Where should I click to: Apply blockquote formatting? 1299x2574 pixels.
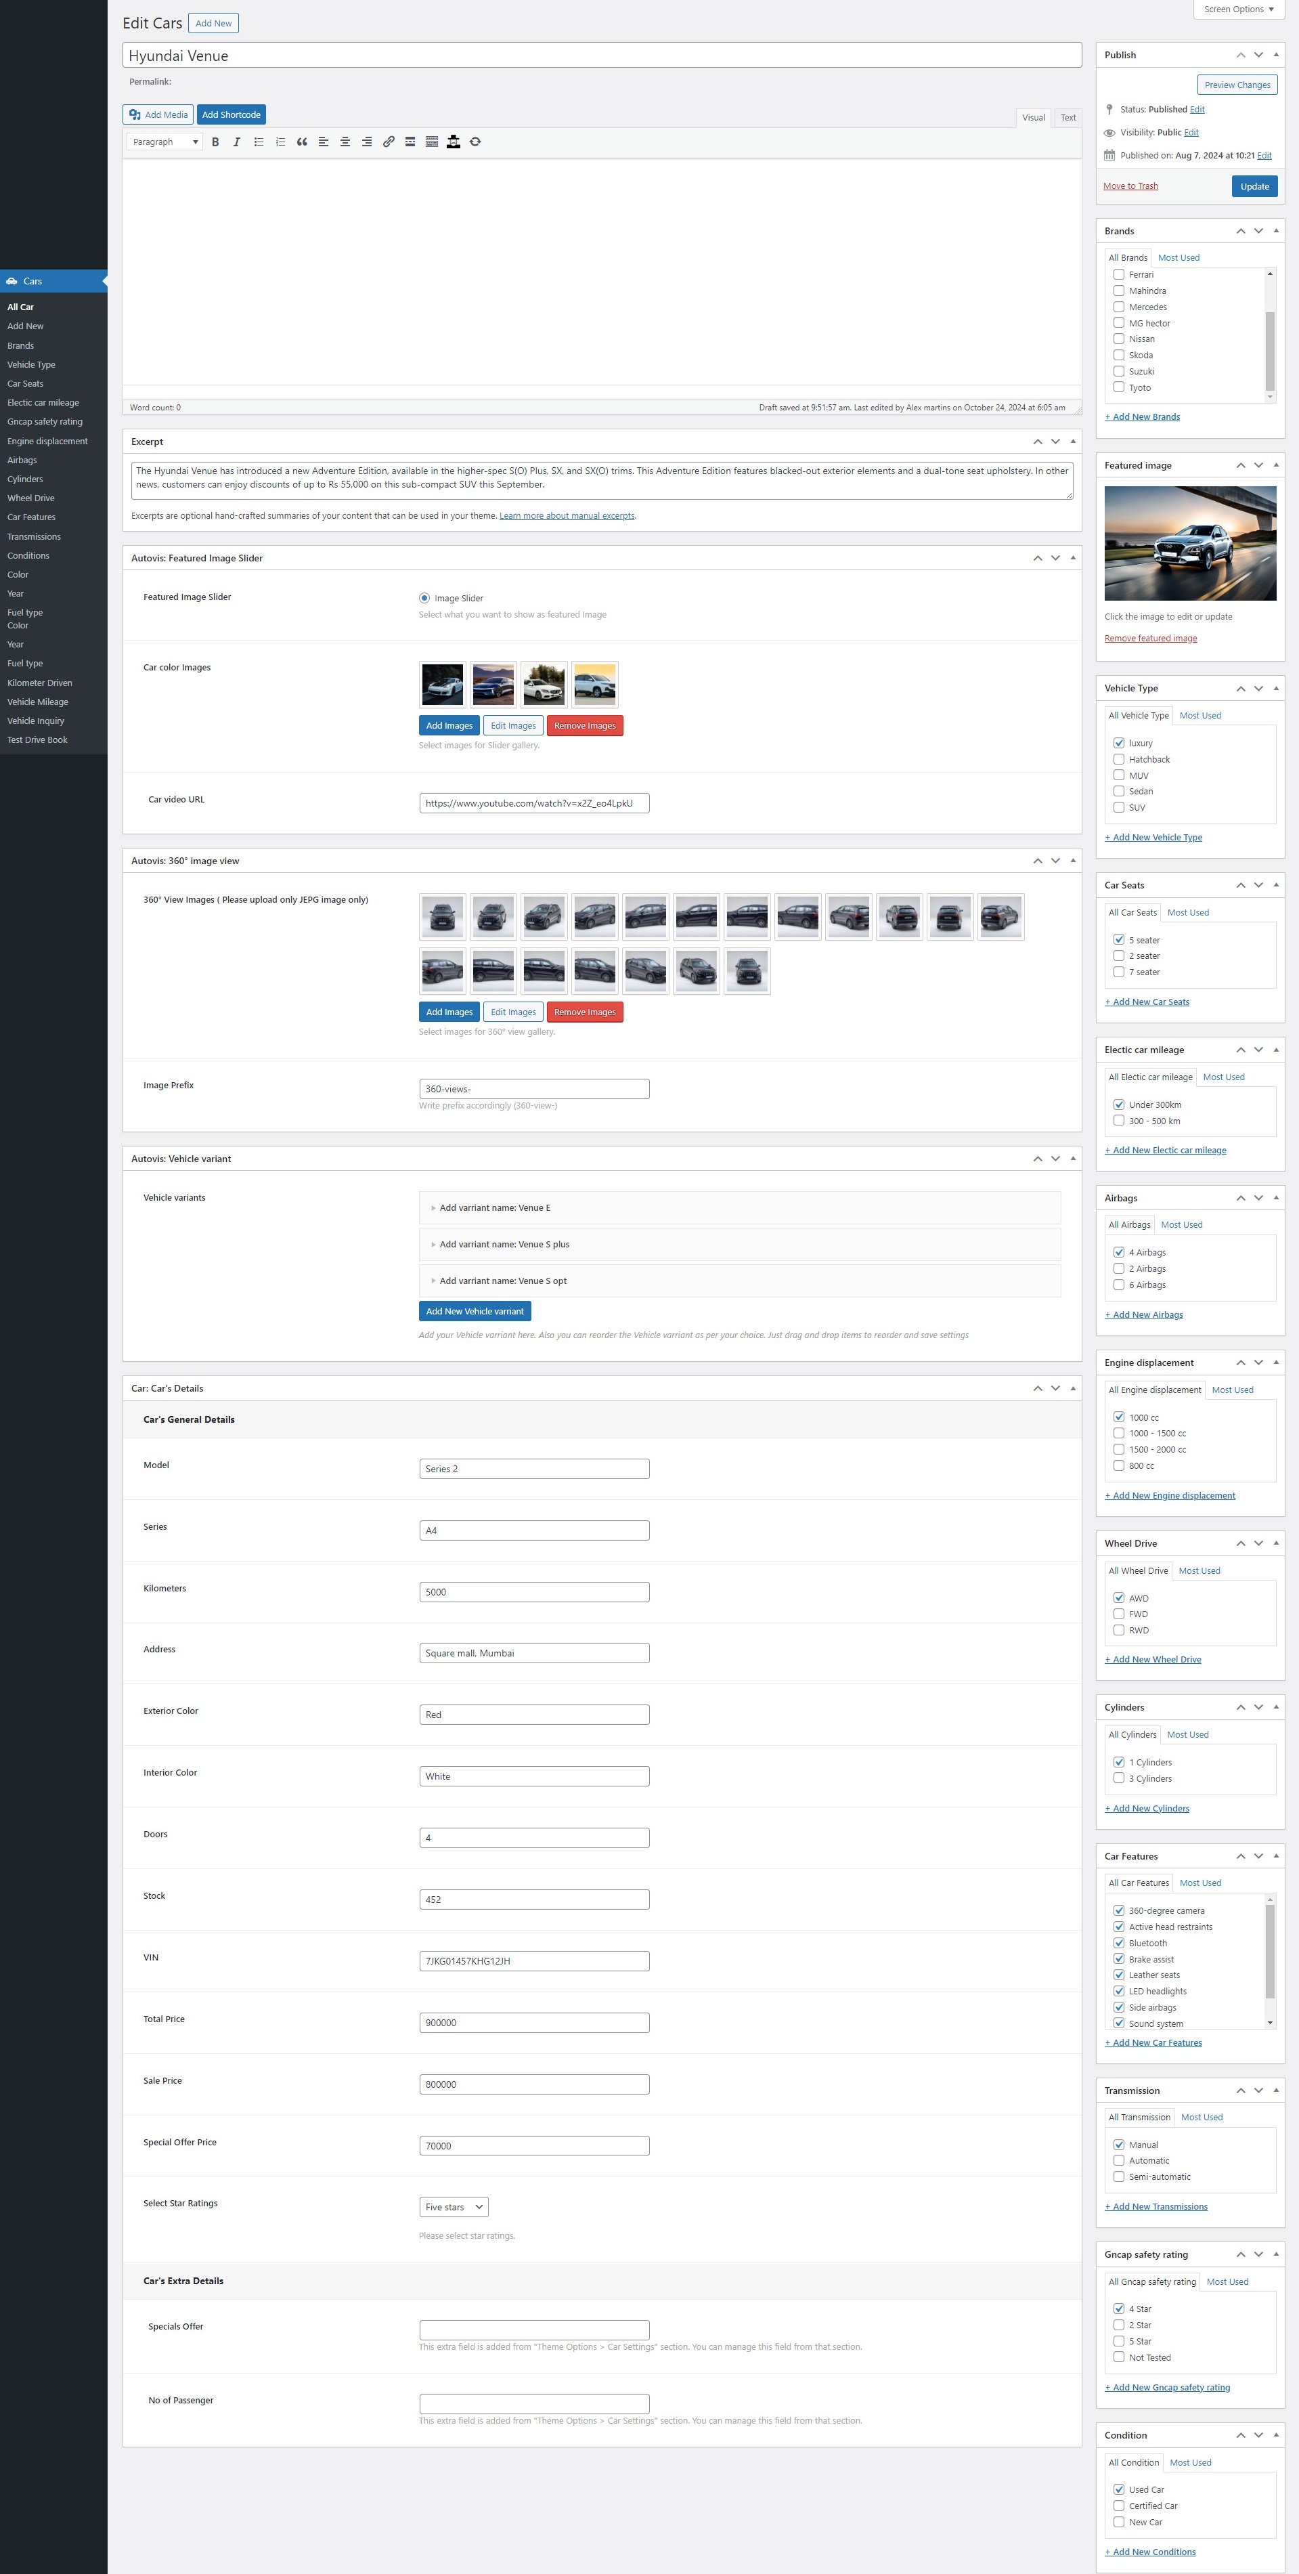coord(301,142)
